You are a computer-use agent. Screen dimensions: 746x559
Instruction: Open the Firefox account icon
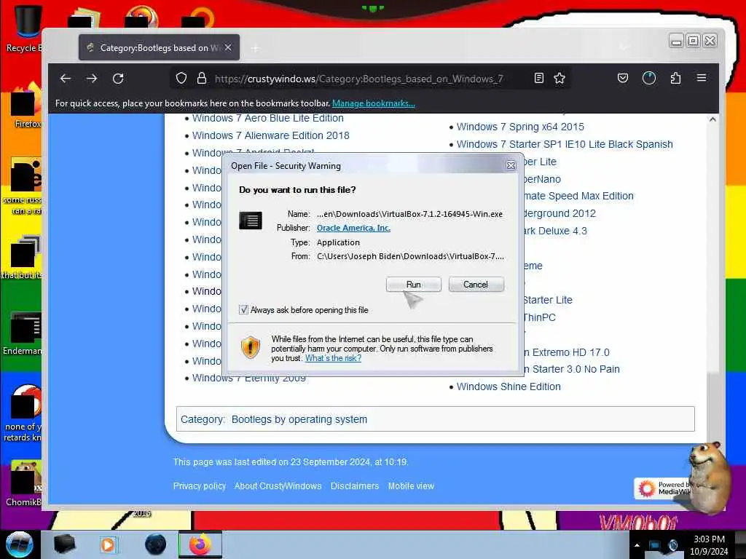coord(649,78)
